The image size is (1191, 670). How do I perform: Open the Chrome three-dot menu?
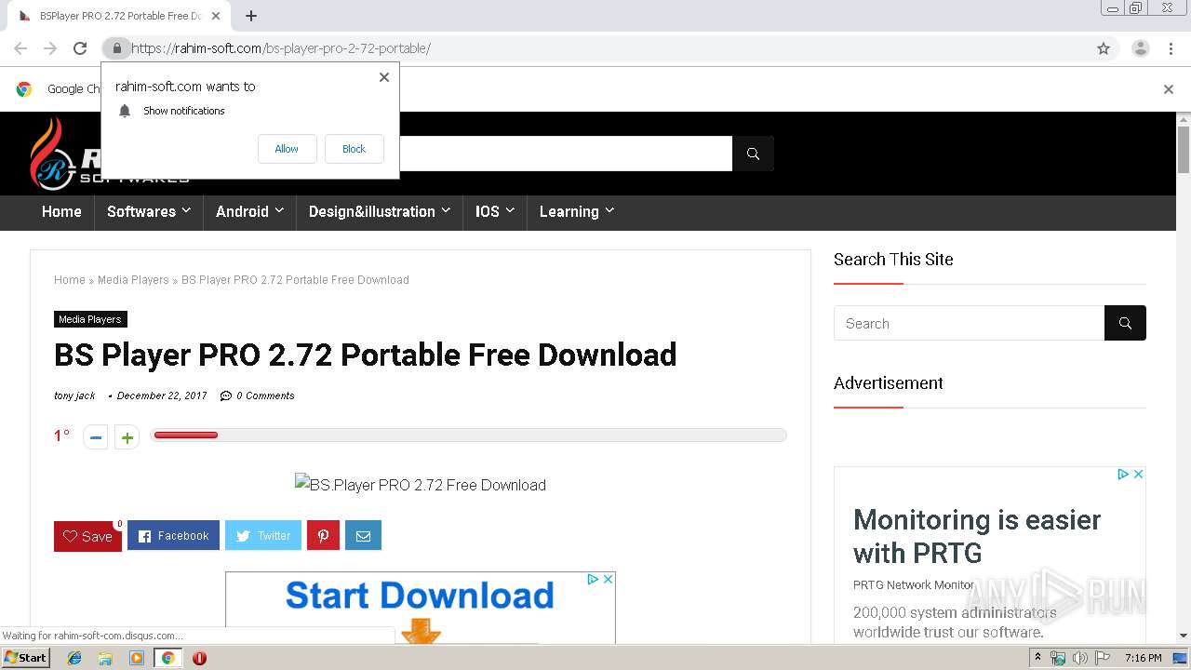(x=1171, y=48)
